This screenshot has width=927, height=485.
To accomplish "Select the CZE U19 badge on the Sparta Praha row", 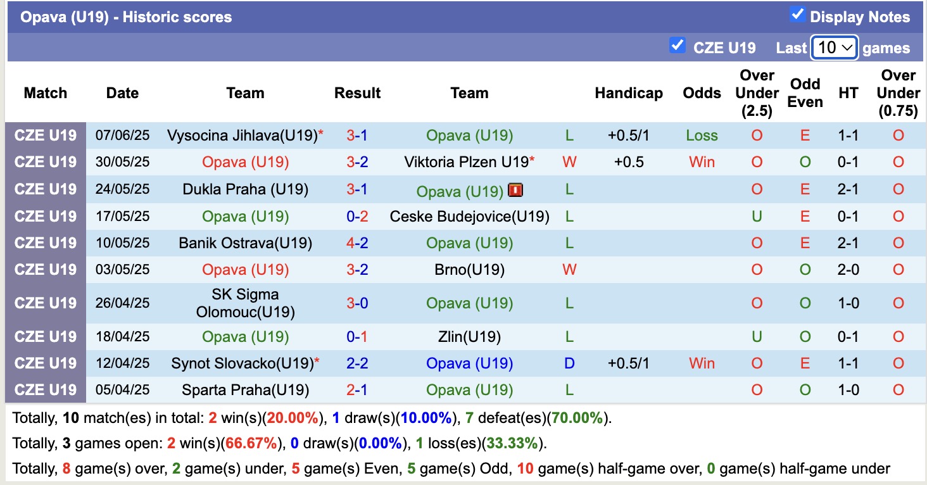I will pyautogui.click(x=45, y=389).
